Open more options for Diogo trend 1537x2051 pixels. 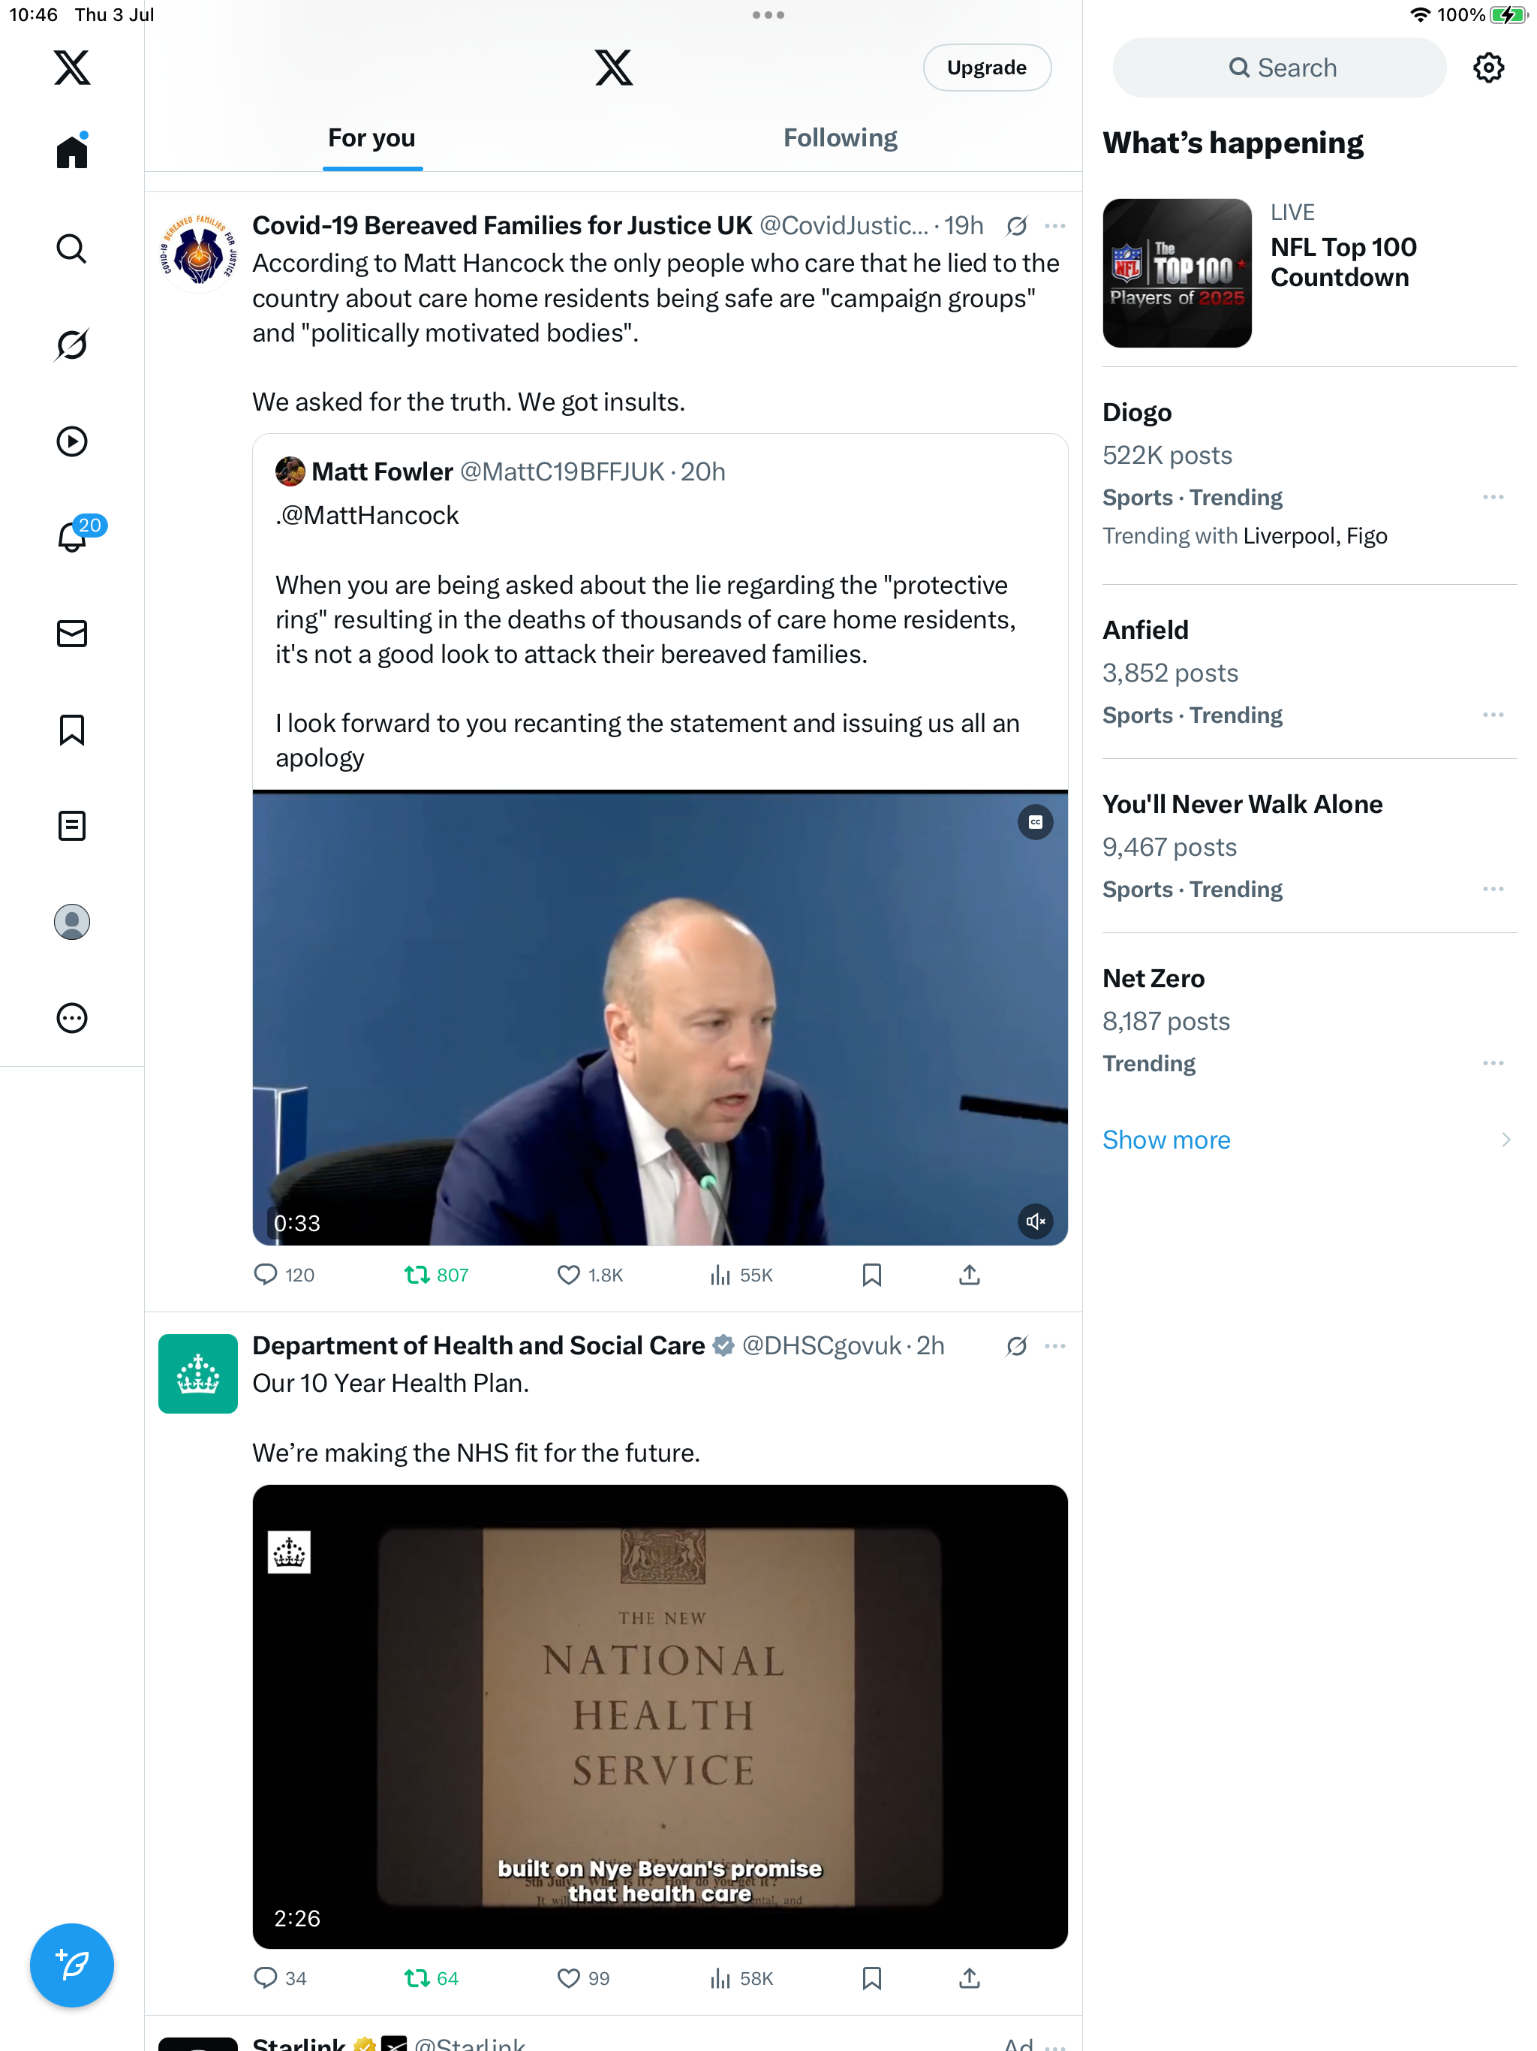point(1493,497)
